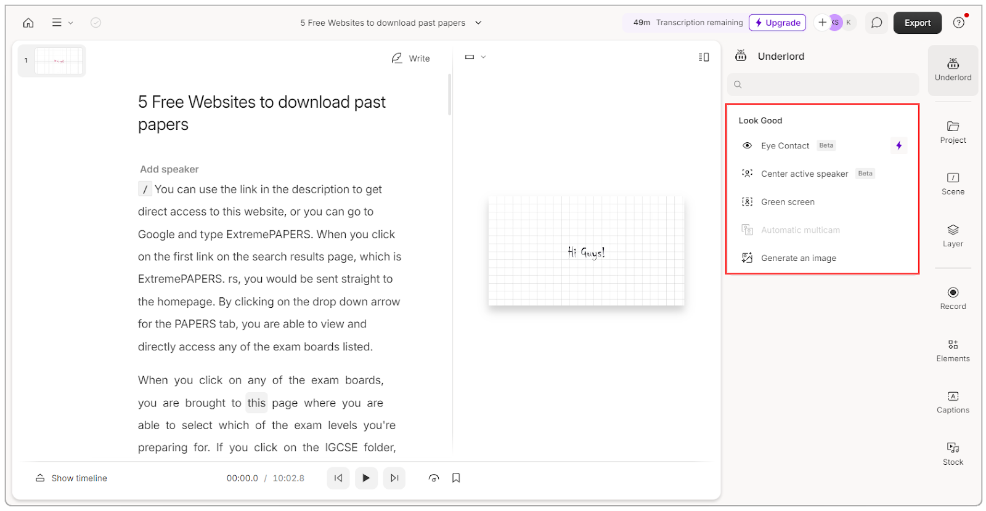Open the Scene sidebar tab
The width and height of the screenshot is (986, 511).
(x=953, y=184)
